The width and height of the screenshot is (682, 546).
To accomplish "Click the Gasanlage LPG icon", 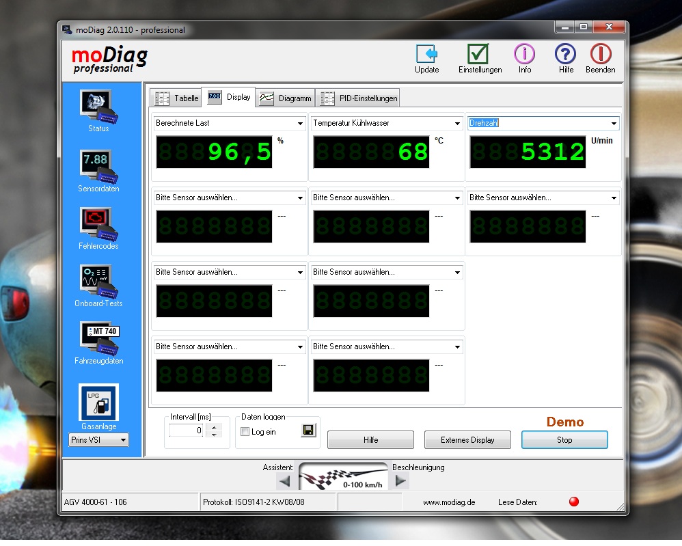I will tap(98, 402).
